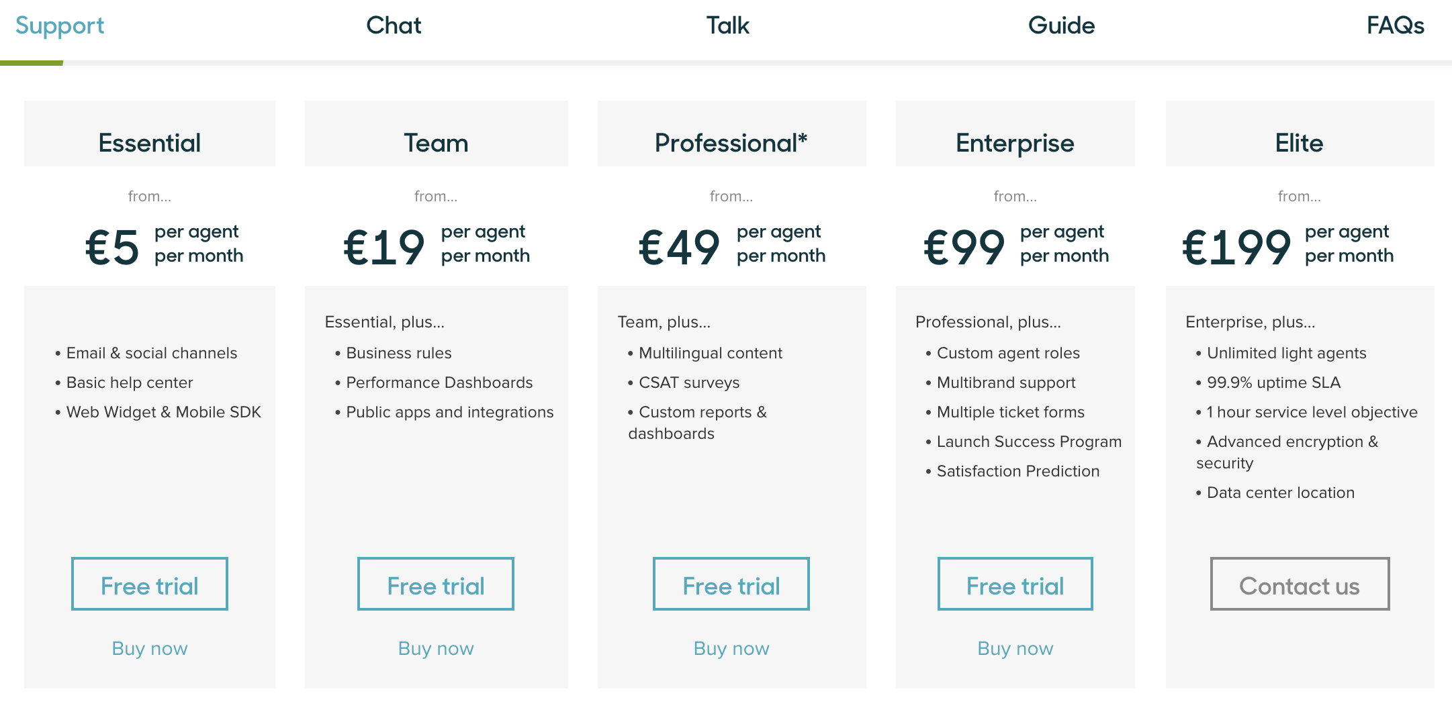This screenshot has width=1452, height=722.
Task: Click Buy now under Enterprise plan
Action: pyautogui.click(x=1015, y=648)
